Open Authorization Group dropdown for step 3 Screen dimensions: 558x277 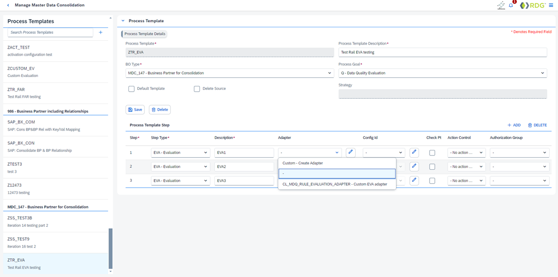[x=520, y=181]
